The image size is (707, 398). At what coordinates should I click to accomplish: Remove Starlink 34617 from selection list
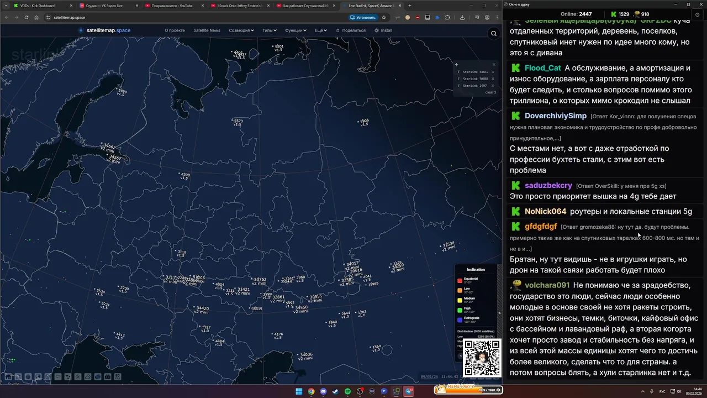pos(493,72)
